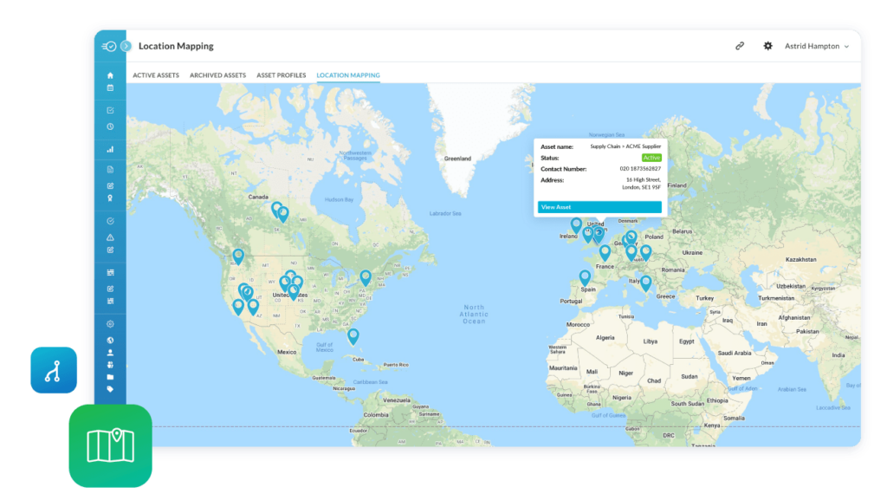Switch to the Active Assets tab
Viewport: 887px width, 500px height.
point(156,75)
